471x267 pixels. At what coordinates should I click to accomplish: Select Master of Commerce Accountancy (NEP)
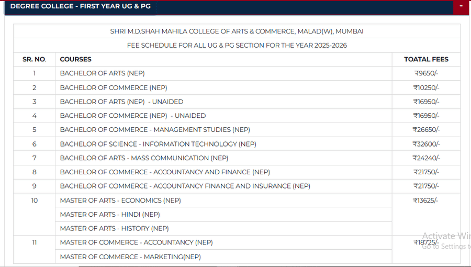136,243
